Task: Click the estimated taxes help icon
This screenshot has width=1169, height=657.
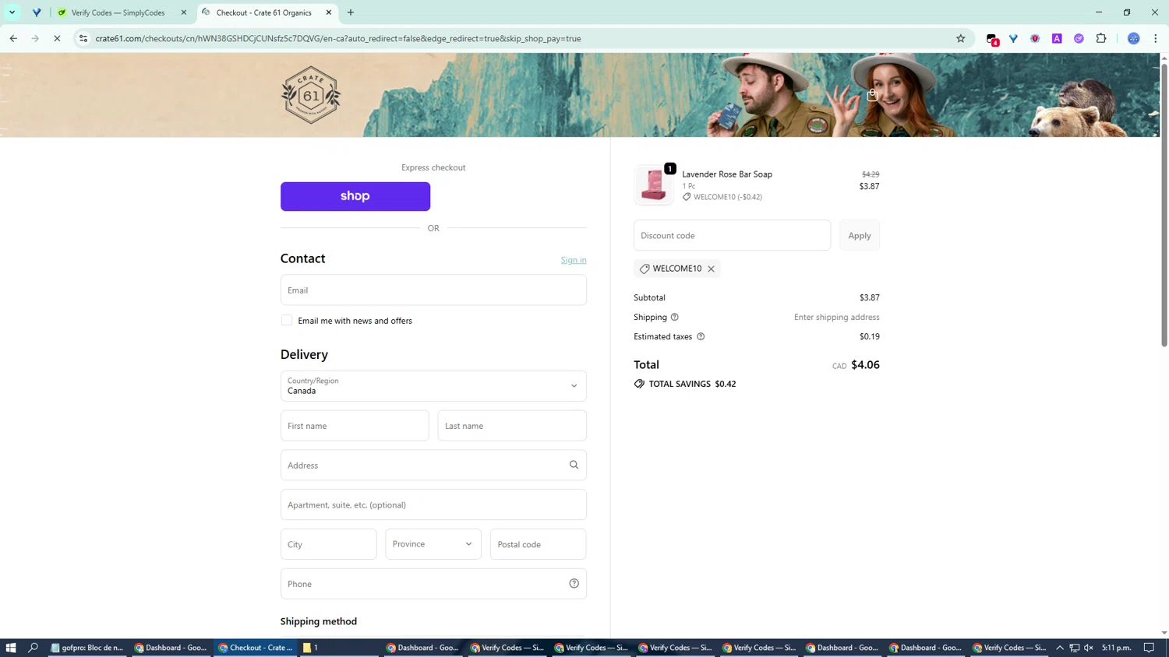Action: point(701,336)
